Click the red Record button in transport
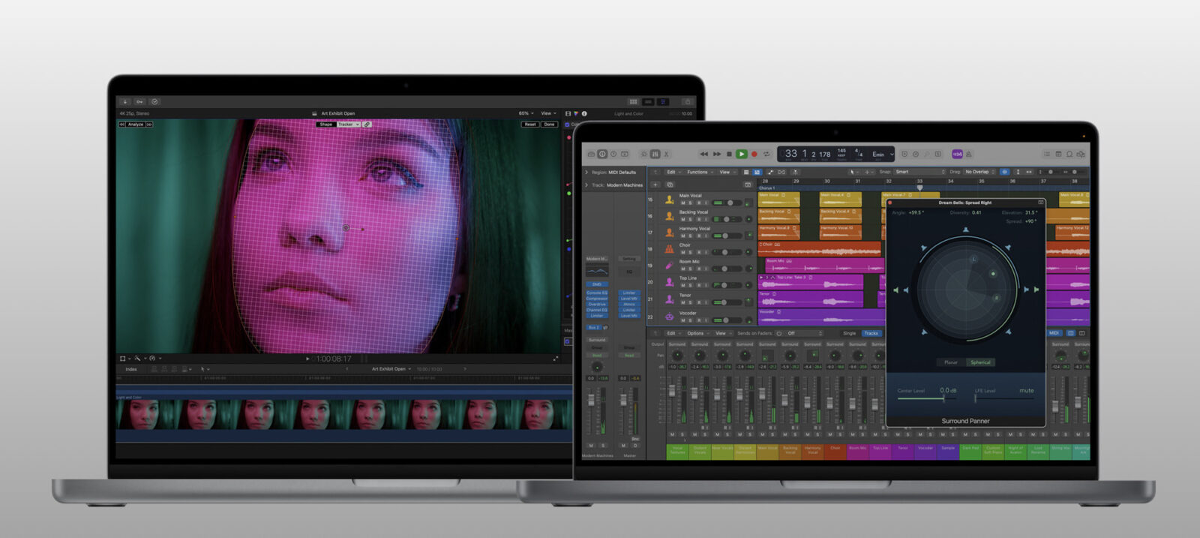 point(754,154)
